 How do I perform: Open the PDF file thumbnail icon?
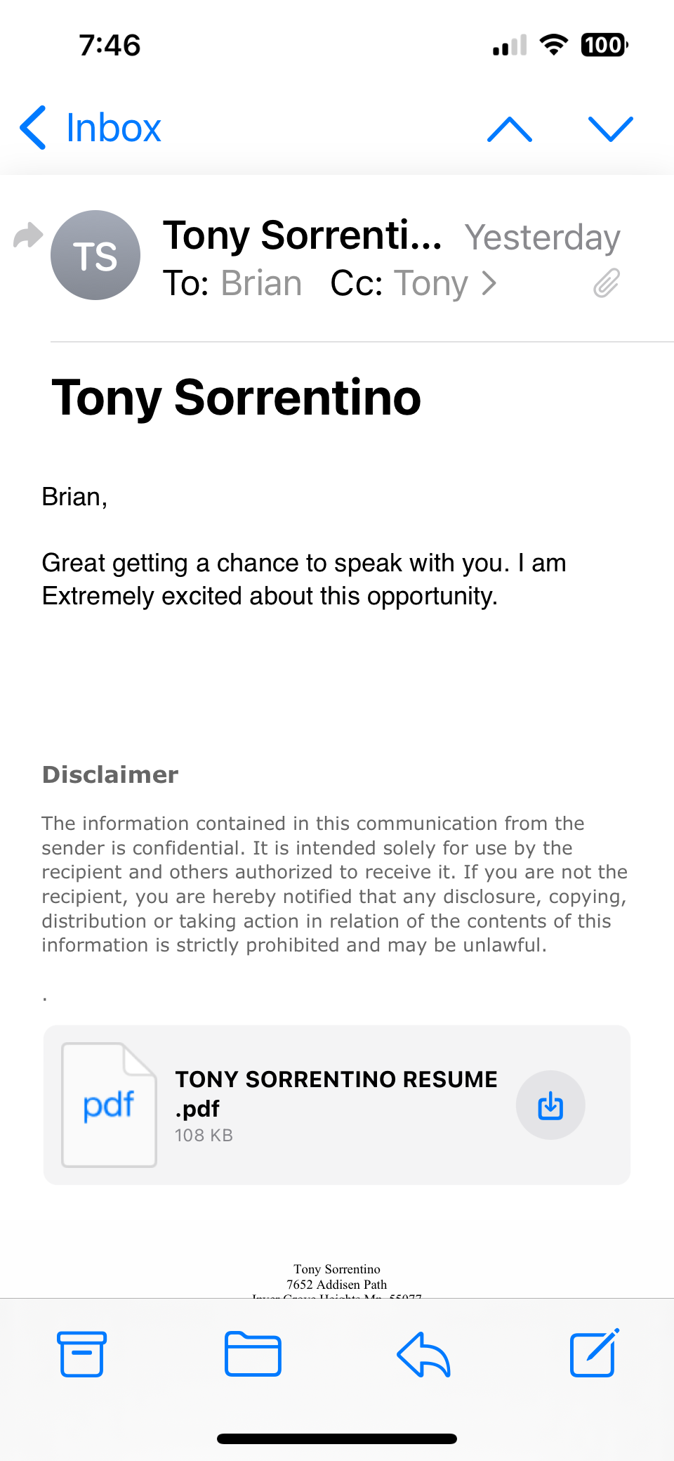(109, 1105)
